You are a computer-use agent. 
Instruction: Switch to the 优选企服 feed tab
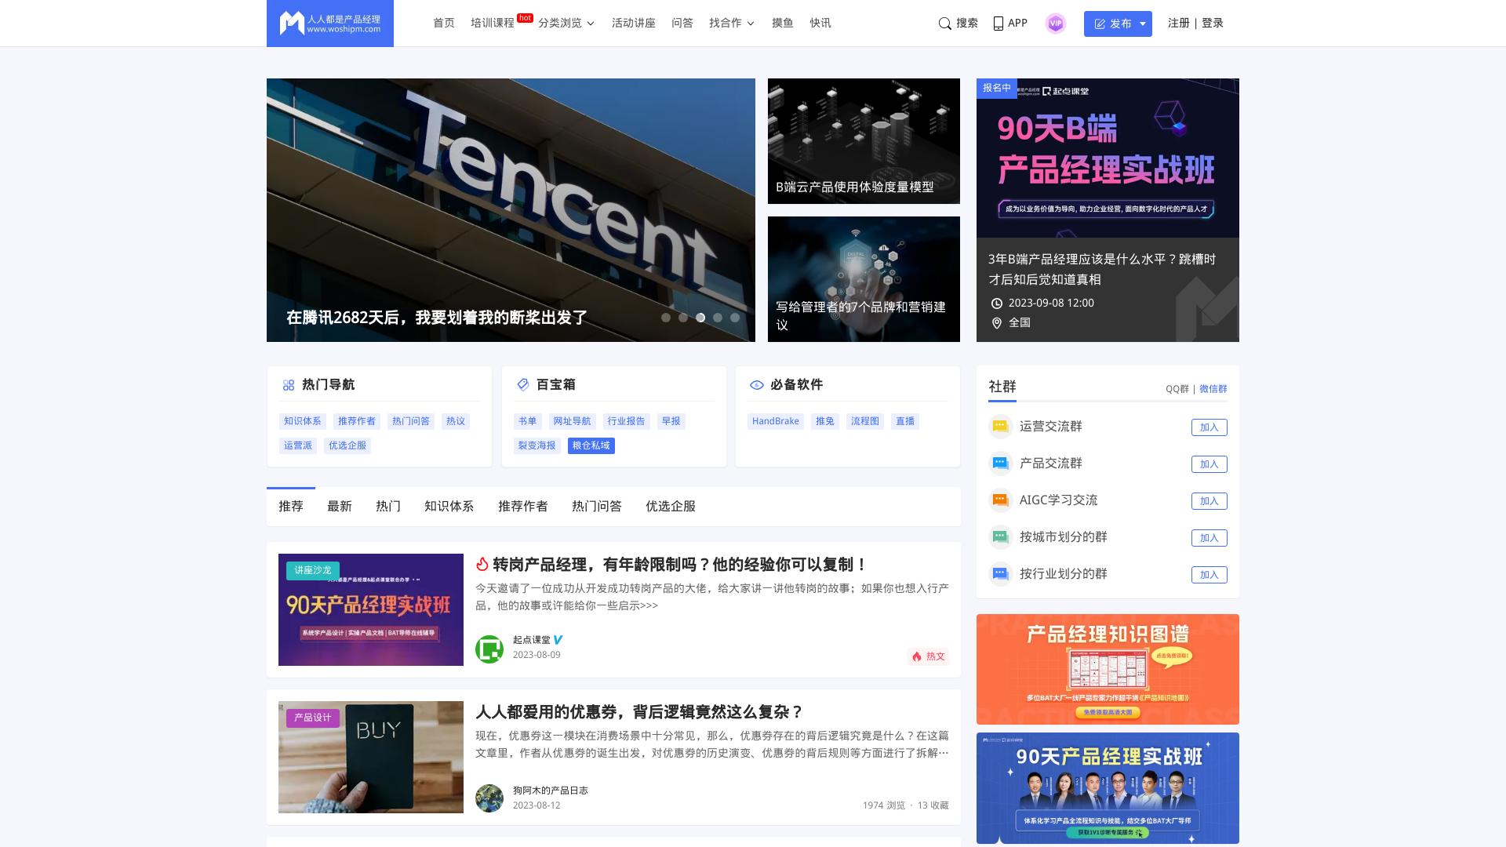coord(671,507)
